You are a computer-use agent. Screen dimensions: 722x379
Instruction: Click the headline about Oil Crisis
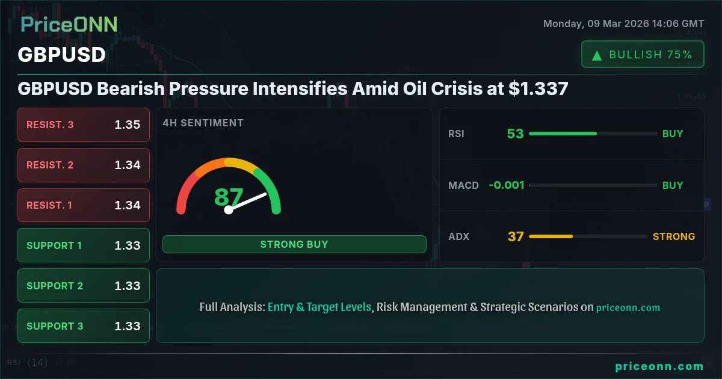[x=293, y=89]
